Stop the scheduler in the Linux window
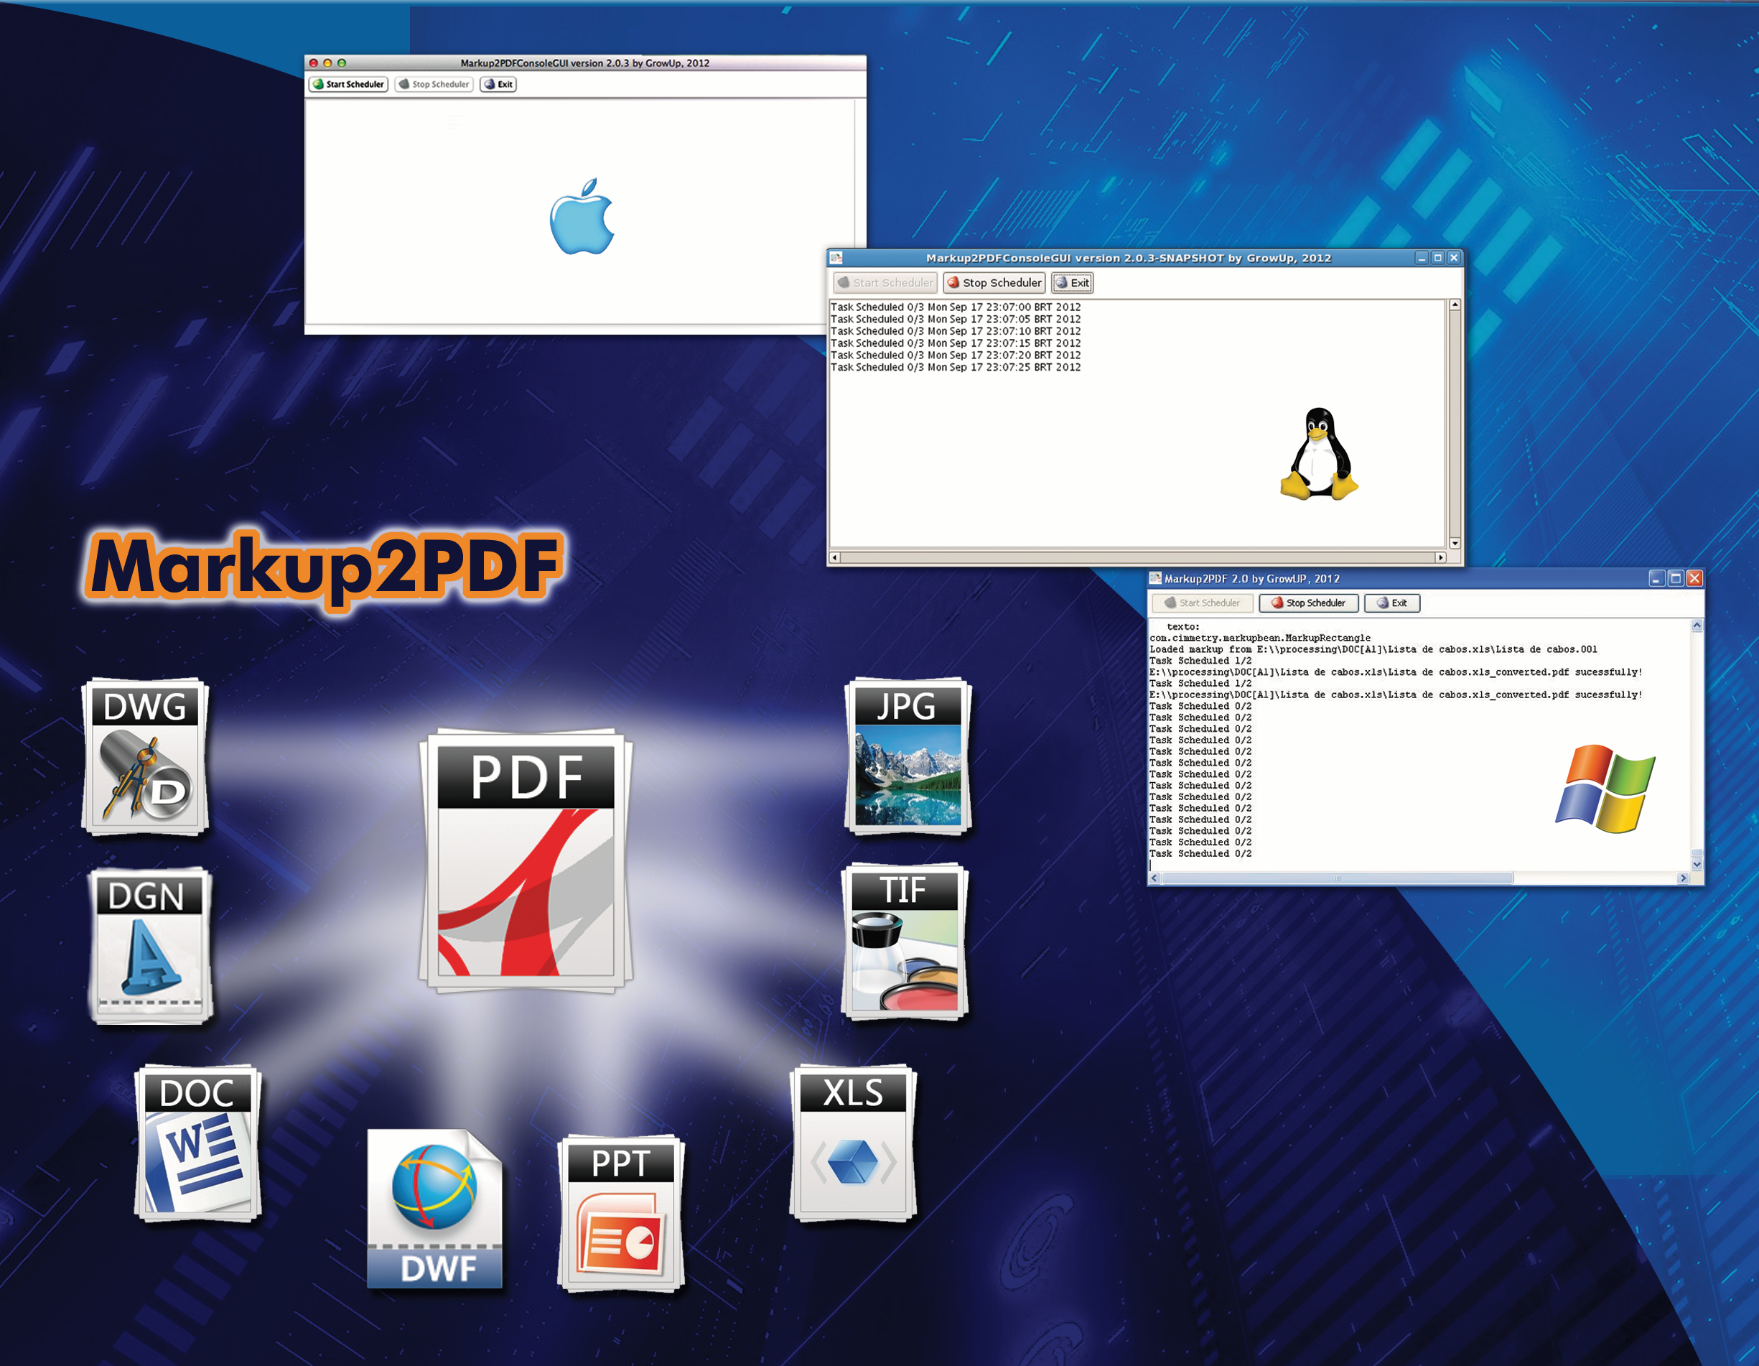Viewport: 1759px width, 1366px height. (994, 282)
